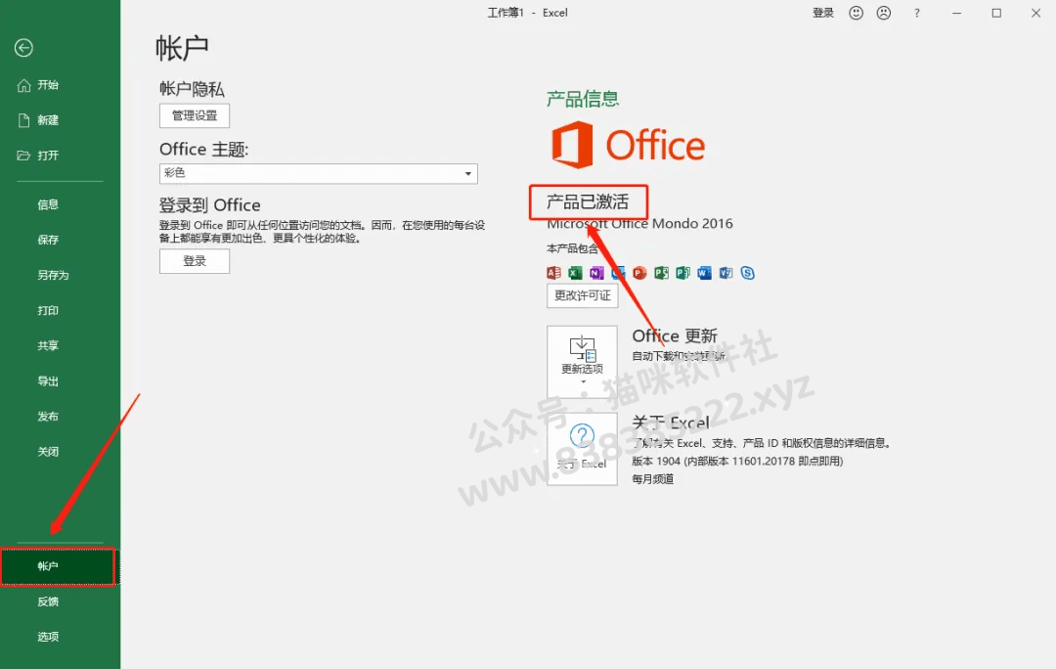Click the Access product icon
The height and width of the screenshot is (669, 1056).
[553, 273]
